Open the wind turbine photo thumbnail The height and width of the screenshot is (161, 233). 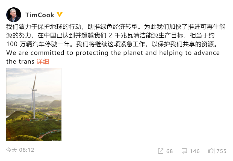click(34, 105)
